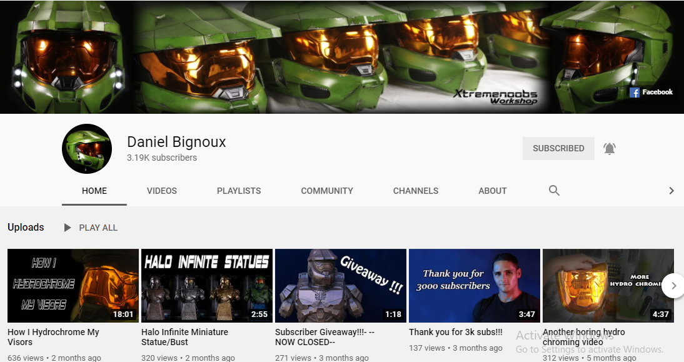The height and width of the screenshot is (362, 684).
Task: Open the Videos tab
Action: click(162, 191)
